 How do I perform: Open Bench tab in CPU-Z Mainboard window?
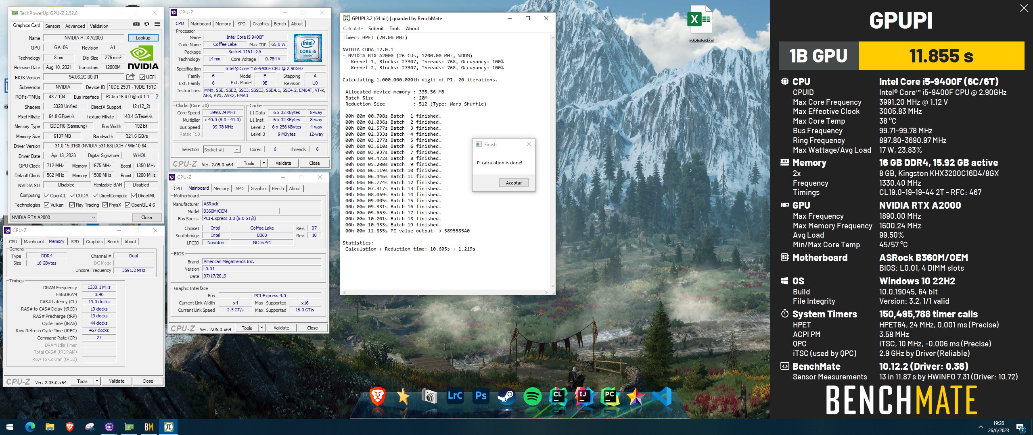278,188
